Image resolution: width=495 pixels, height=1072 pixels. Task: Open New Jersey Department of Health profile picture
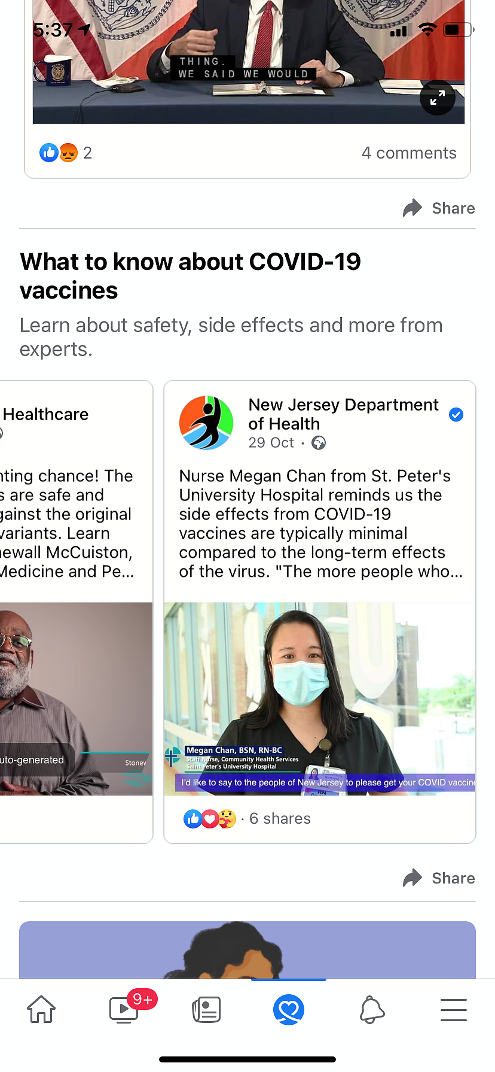[x=206, y=423]
